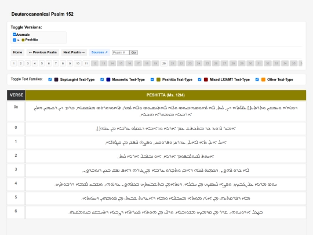Image resolution: width=313 pixels, height=235 pixels.
Task: Jump to psalm 10
Action: click(x=78, y=63)
